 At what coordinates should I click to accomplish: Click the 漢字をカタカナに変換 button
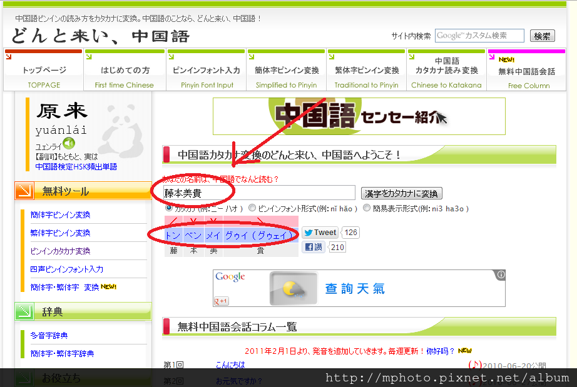[x=402, y=193]
